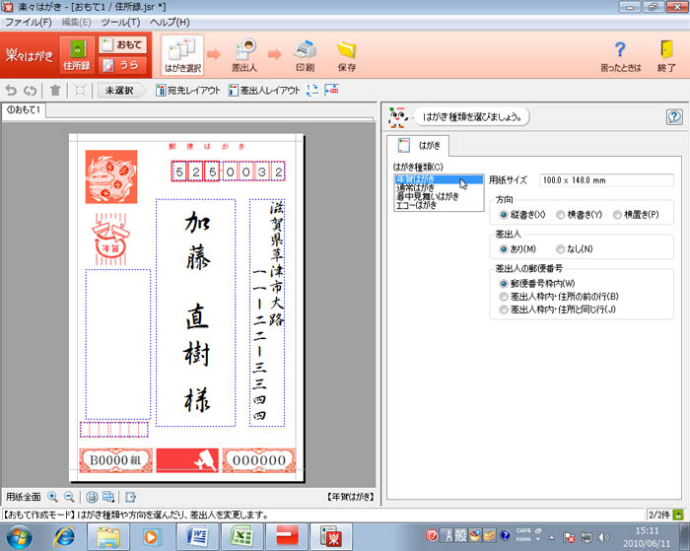Open the ツール(T) menu
This screenshot has width=690, height=551.
[x=120, y=21]
